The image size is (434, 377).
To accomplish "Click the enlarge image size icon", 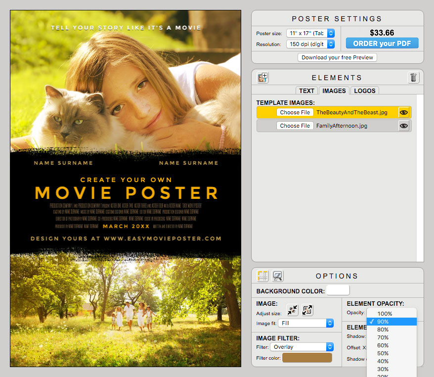I will pos(307,310).
